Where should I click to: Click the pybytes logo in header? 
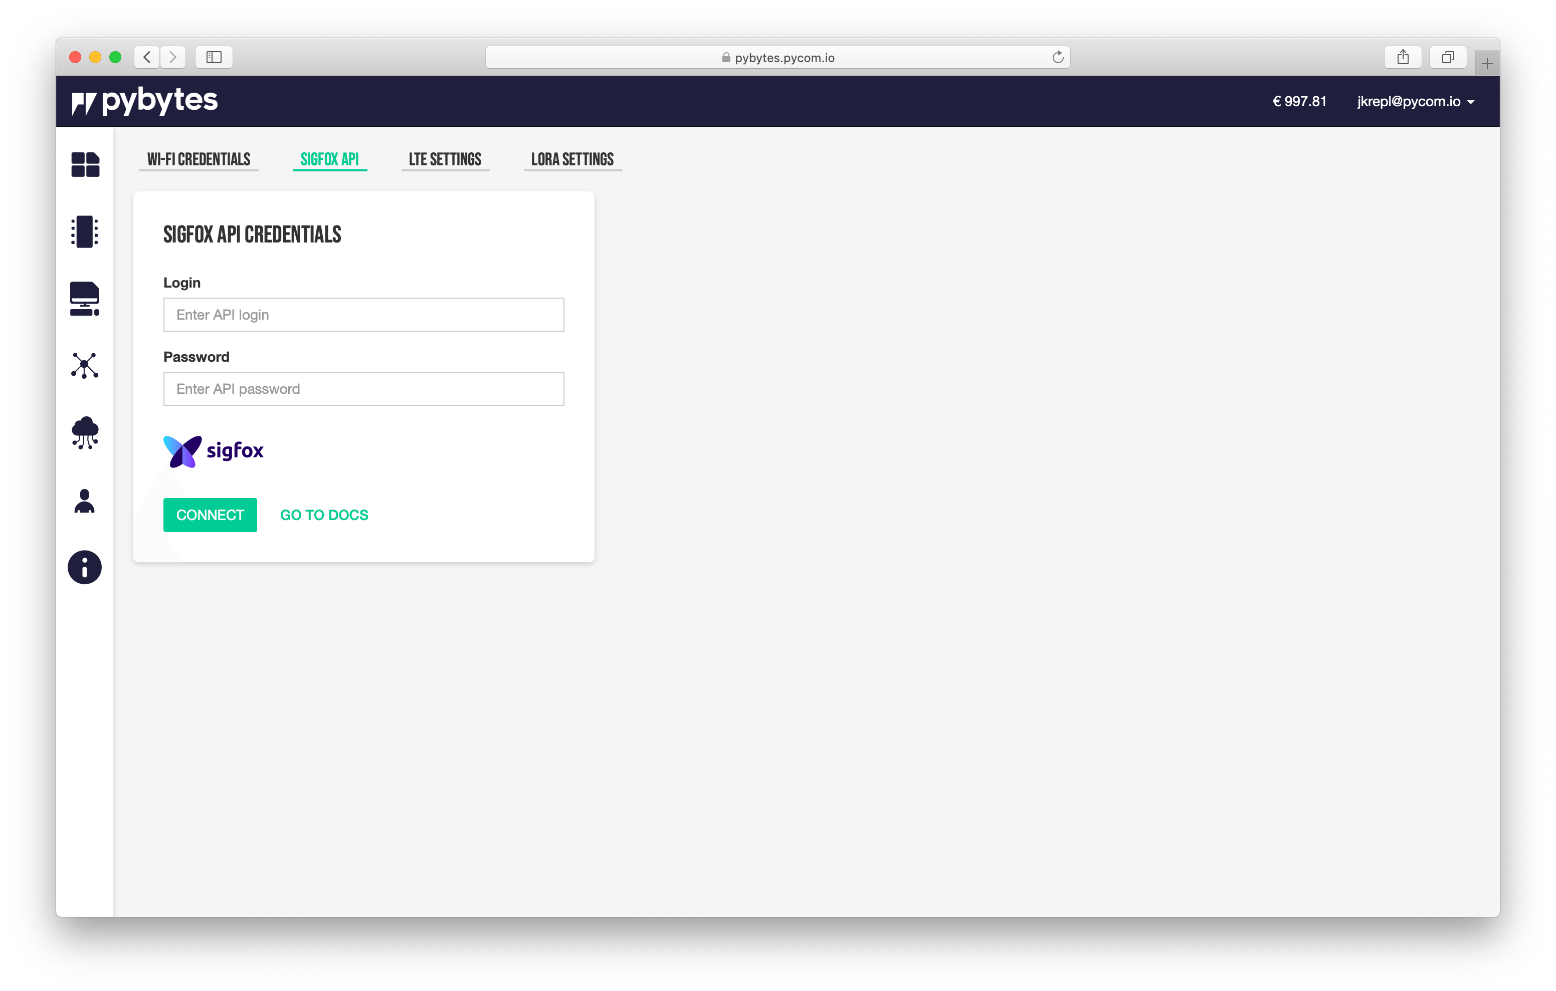pyautogui.click(x=145, y=101)
